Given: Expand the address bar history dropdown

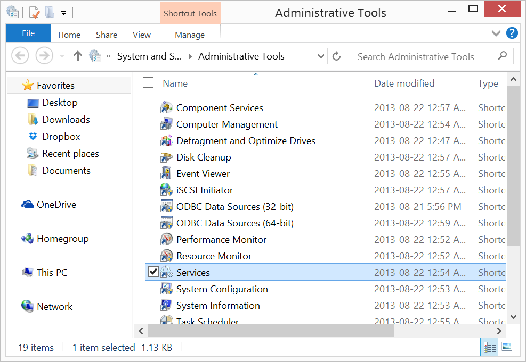Looking at the screenshot, I should click(321, 56).
